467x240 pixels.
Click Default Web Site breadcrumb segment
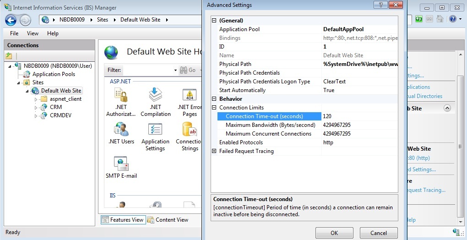[140, 20]
